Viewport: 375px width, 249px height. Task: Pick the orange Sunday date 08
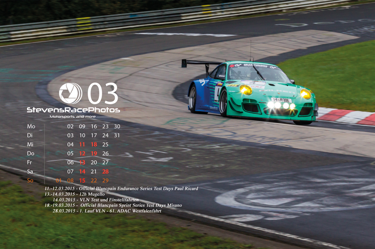point(70,180)
